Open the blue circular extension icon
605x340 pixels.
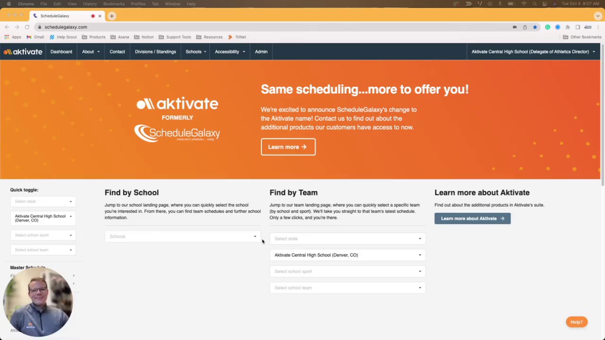tap(558, 27)
